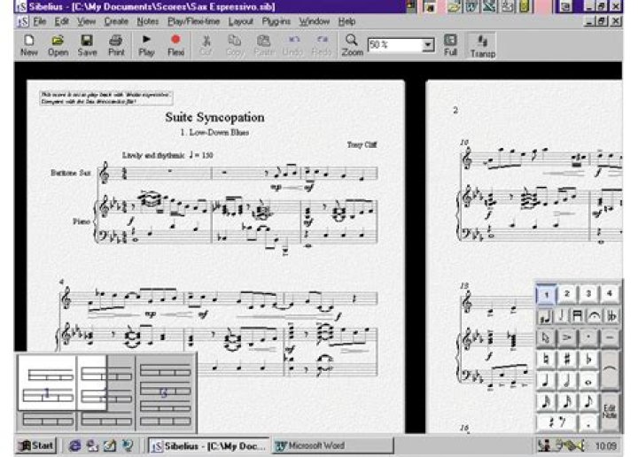The width and height of the screenshot is (638, 457).
Task: Select the '1. Low-Down Blues' subtitle
Action: click(x=214, y=133)
